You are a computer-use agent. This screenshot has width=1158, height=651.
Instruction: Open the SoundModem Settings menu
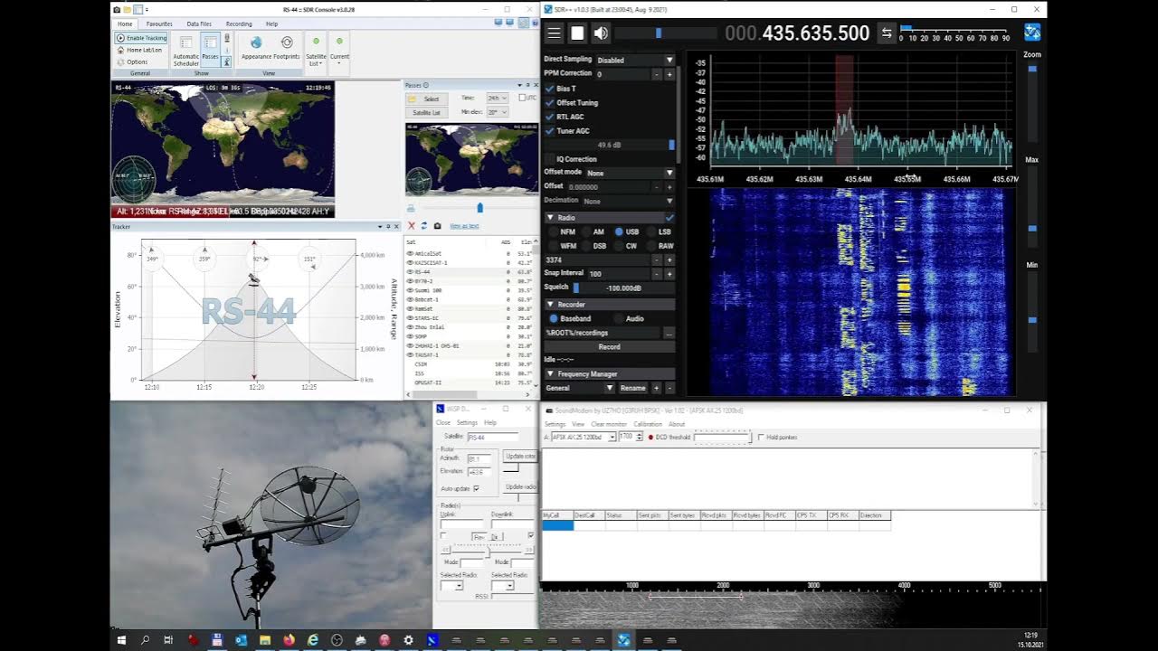coord(555,424)
